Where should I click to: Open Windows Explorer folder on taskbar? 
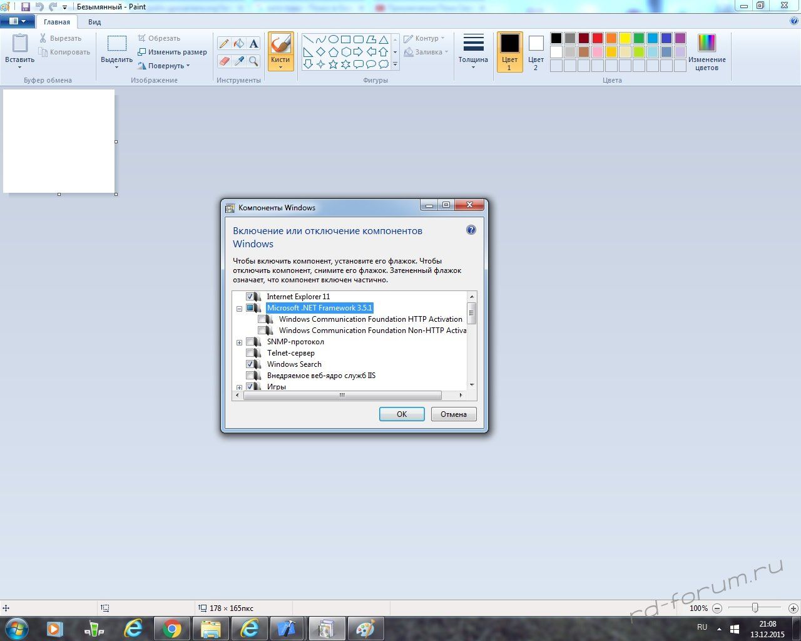[211, 628]
